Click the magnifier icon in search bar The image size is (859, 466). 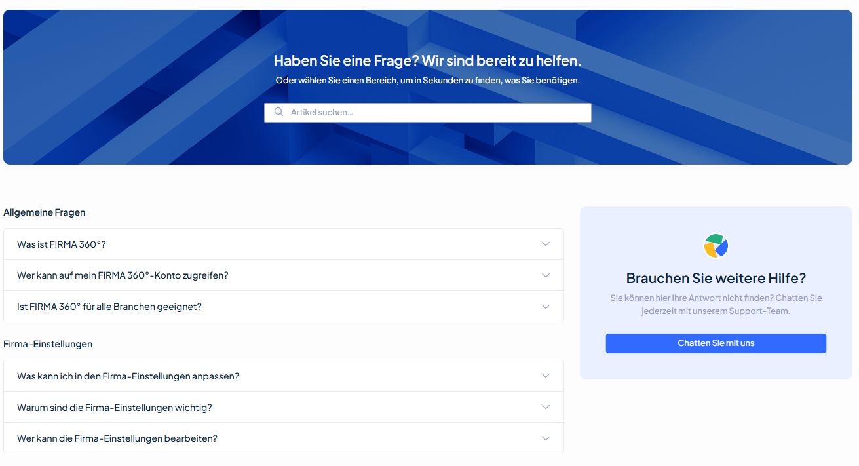[x=278, y=112]
